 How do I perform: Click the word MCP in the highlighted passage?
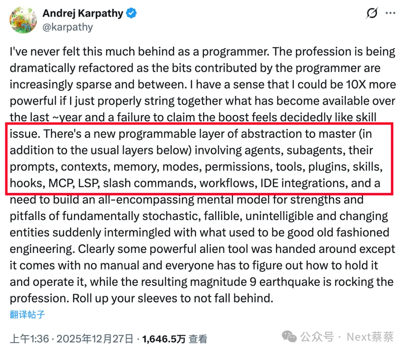click(61, 183)
